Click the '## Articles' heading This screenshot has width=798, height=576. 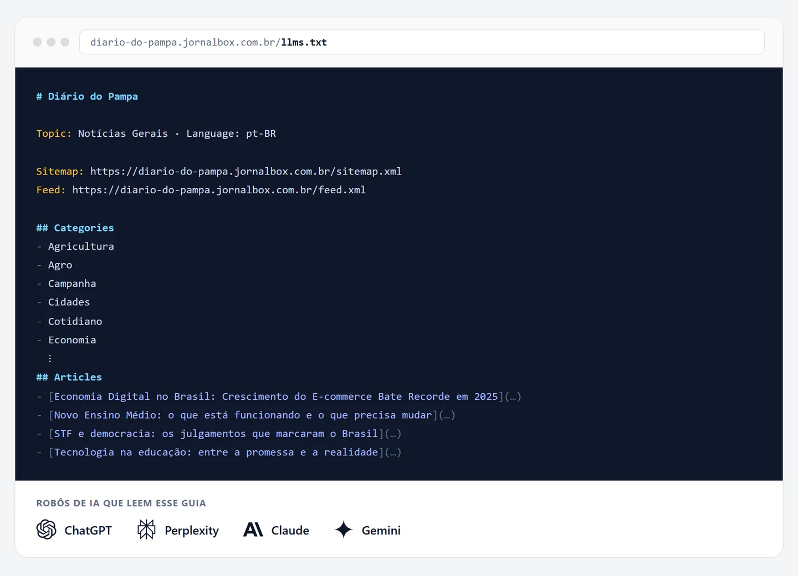(69, 377)
